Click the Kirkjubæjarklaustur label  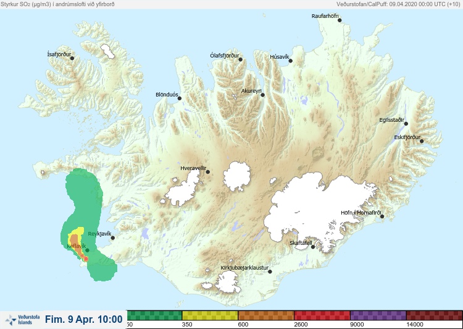tap(244, 268)
